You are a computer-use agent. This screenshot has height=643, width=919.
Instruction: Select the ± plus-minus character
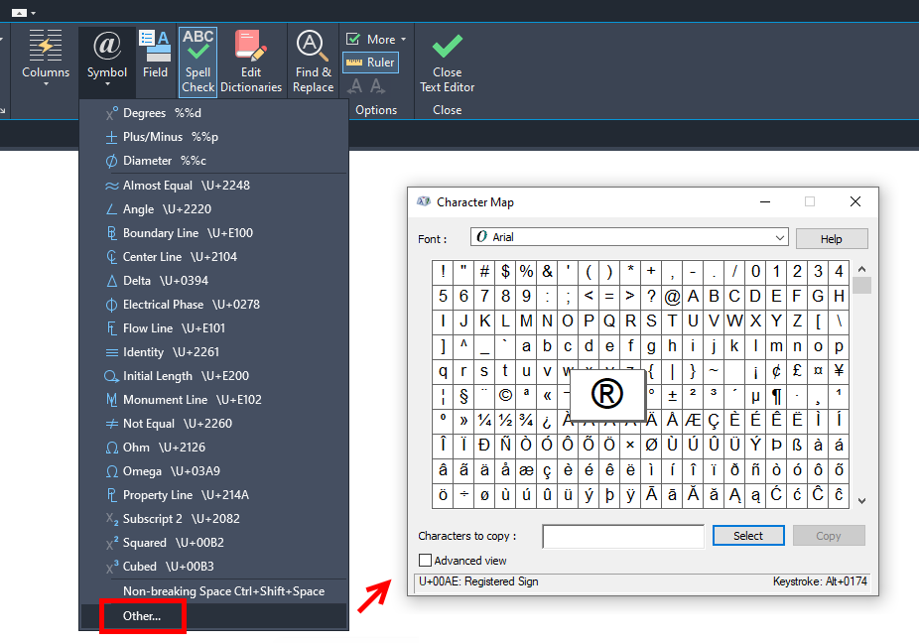click(x=672, y=396)
